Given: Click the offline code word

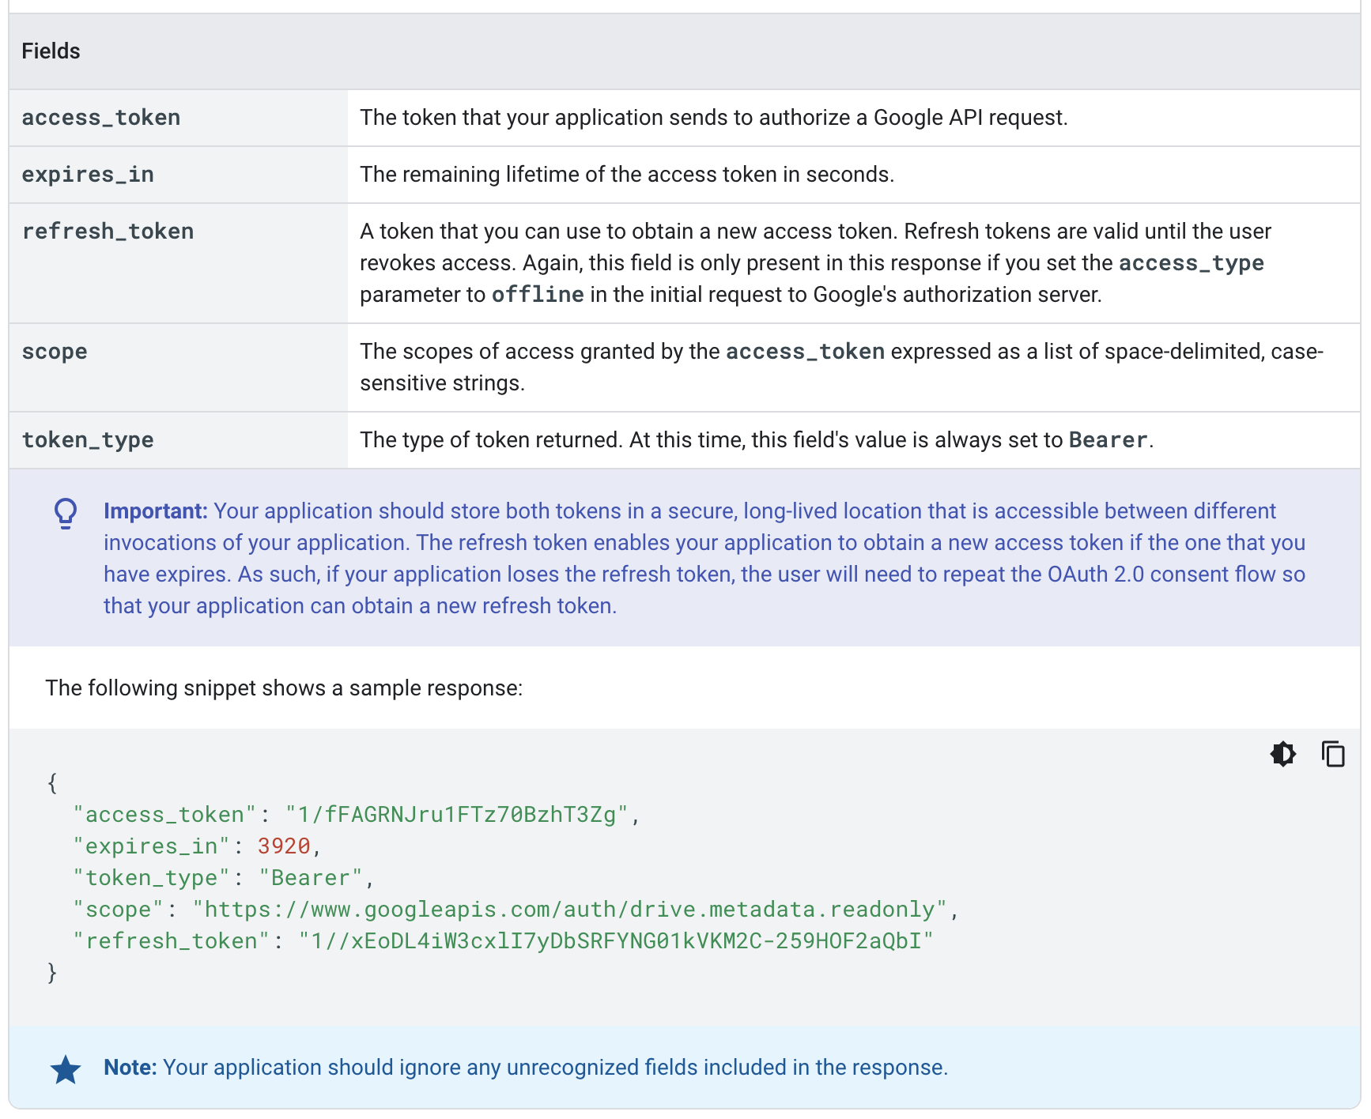Looking at the screenshot, I should (538, 295).
